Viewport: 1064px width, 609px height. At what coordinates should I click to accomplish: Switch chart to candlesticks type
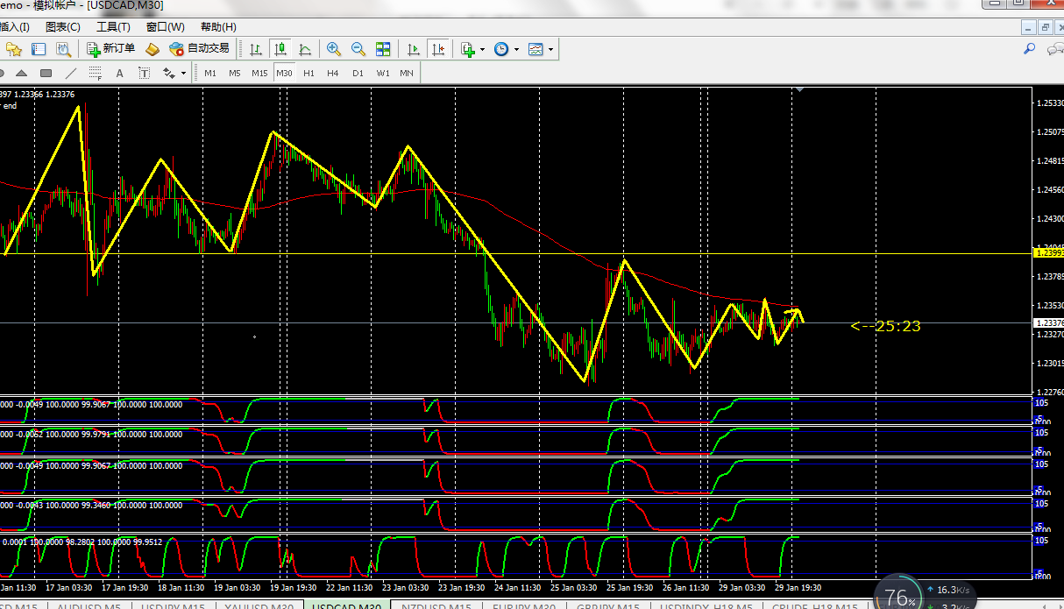point(280,49)
